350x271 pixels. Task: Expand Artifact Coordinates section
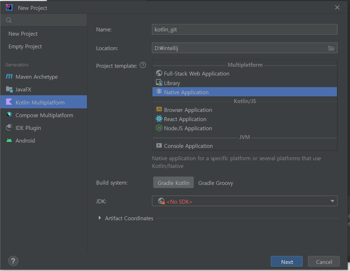coord(100,218)
